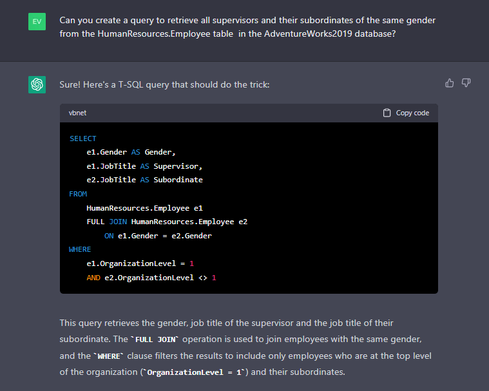Click the WHERE keyword in the code block

(80, 249)
